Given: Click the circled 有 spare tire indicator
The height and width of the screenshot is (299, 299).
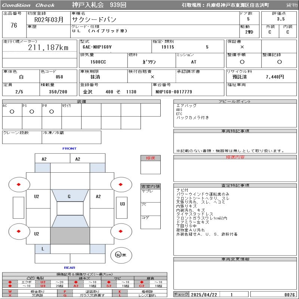Looking at the screenshot, I should point(118,255).
